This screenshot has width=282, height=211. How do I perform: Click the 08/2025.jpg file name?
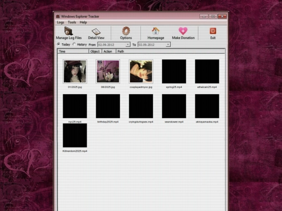click(x=108, y=87)
